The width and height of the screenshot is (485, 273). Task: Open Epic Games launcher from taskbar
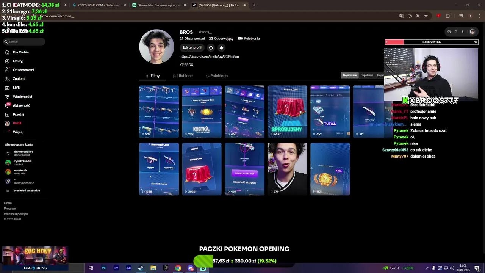coord(166,268)
